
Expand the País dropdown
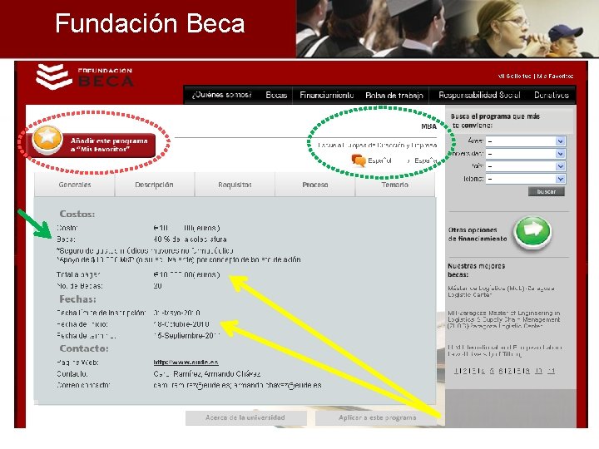526,166
